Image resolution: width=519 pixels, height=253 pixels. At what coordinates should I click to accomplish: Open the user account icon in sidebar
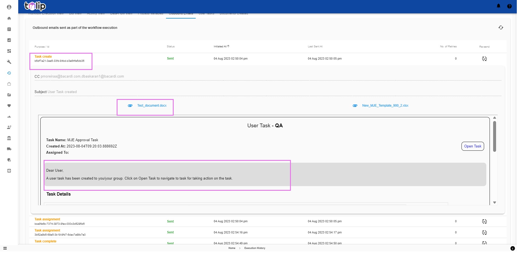click(x=9, y=7)
